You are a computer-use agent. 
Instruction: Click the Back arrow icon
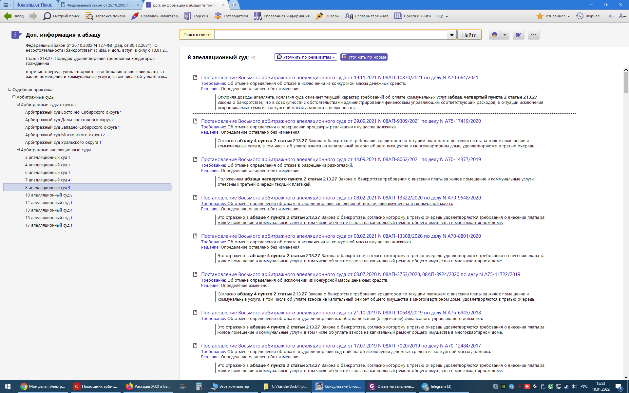[x=8, y=16]
